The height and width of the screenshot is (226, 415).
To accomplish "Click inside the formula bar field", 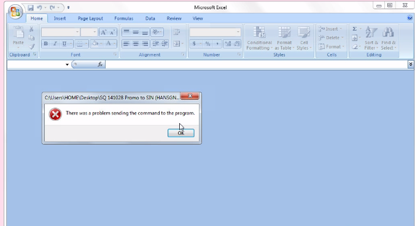I will click(x=256, y=64).
